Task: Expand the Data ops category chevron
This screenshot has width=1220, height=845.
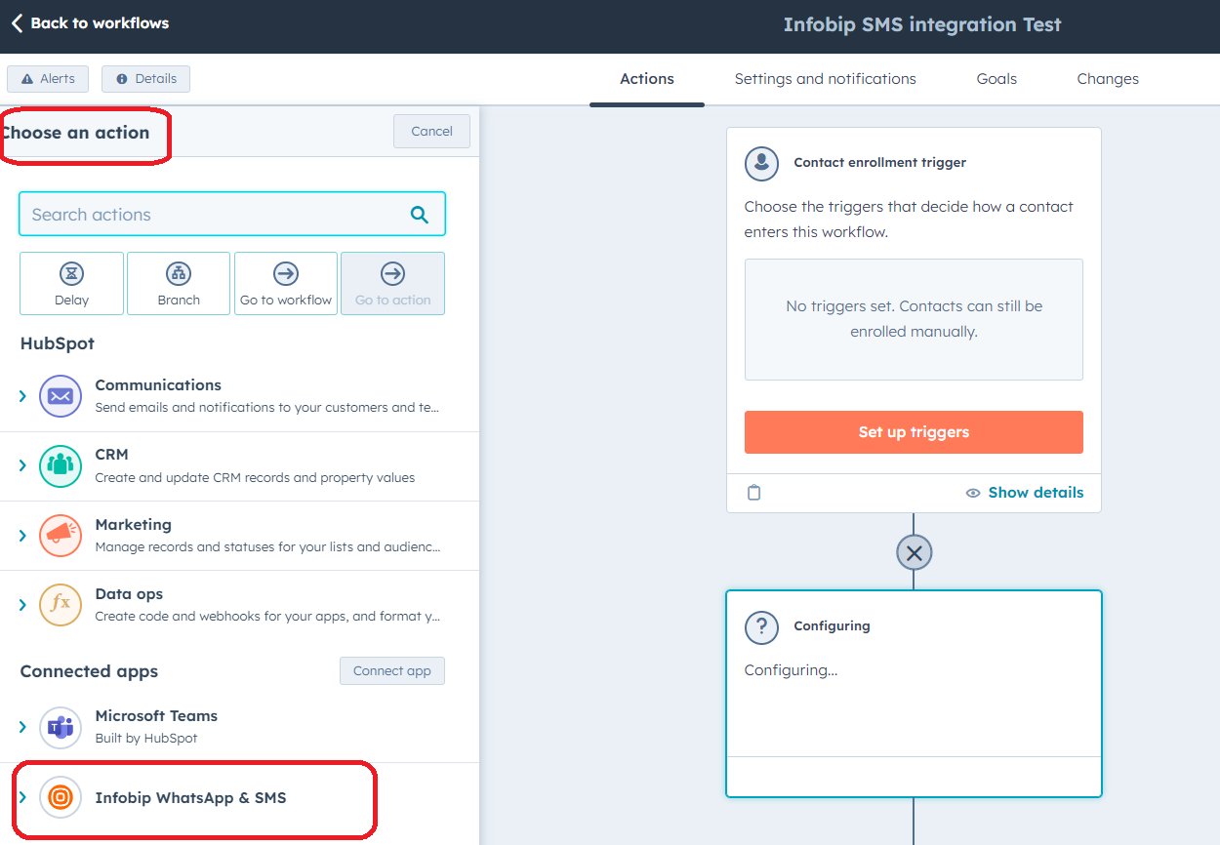Action: click(22, 604)
